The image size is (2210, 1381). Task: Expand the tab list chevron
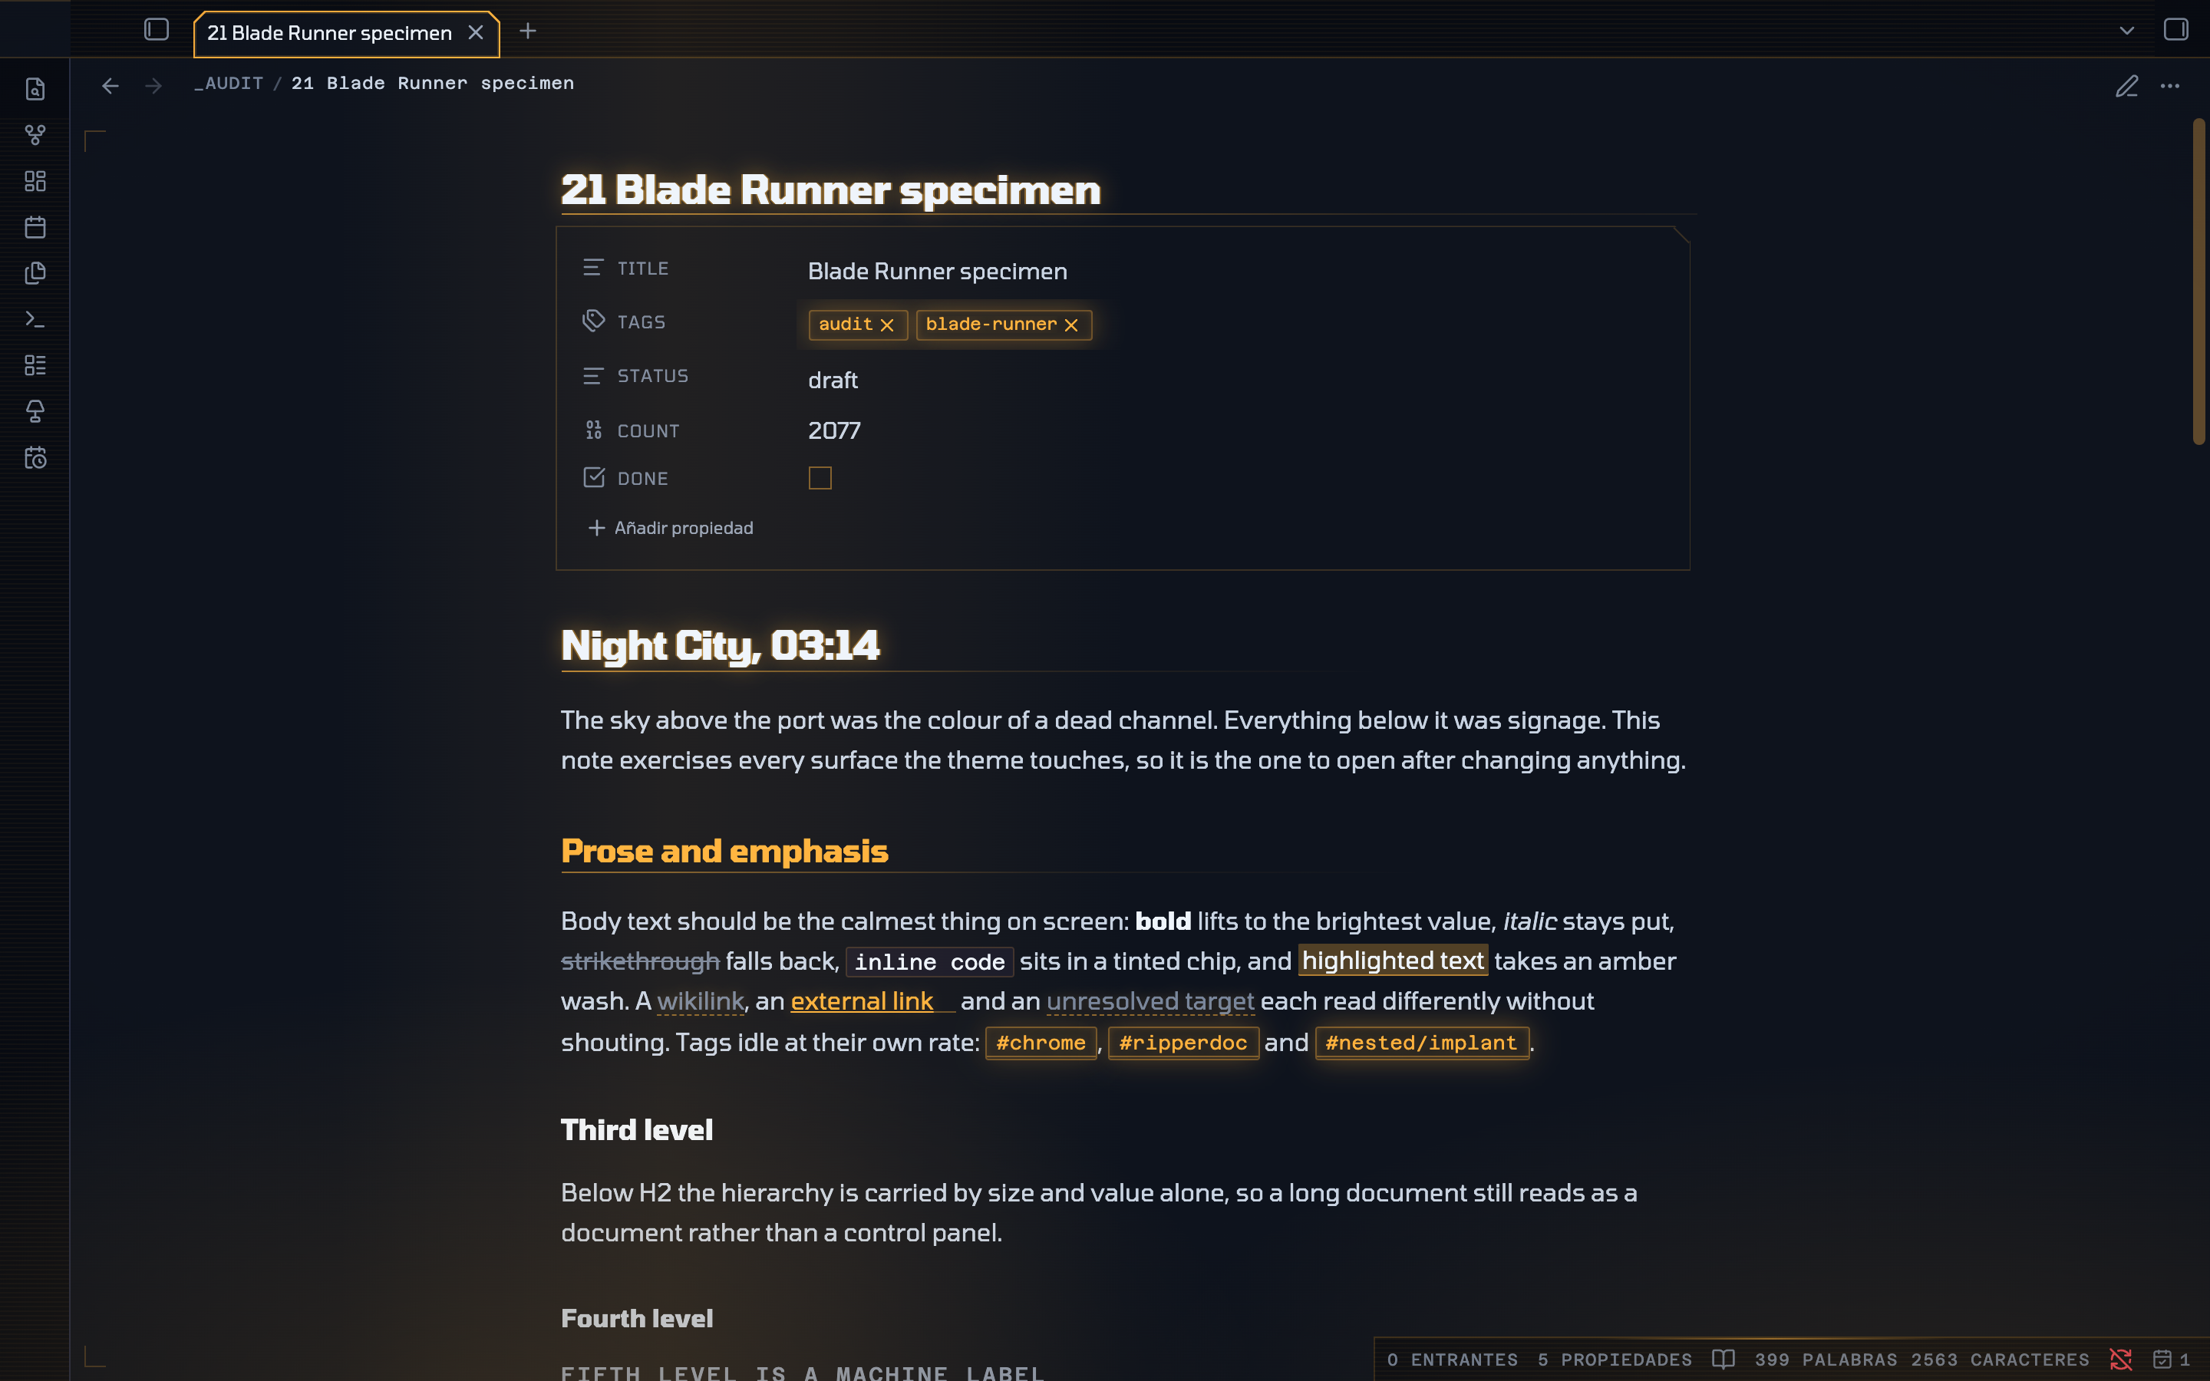(2126, 31)
